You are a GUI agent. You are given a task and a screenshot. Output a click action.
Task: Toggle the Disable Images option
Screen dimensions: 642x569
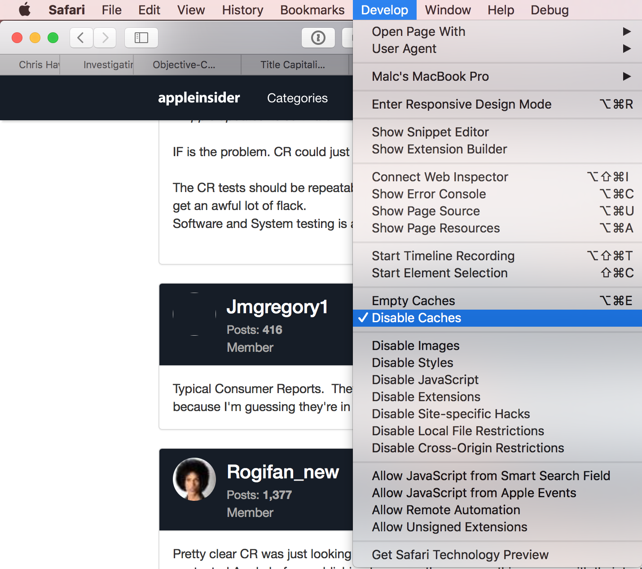[x=415, y=346]
